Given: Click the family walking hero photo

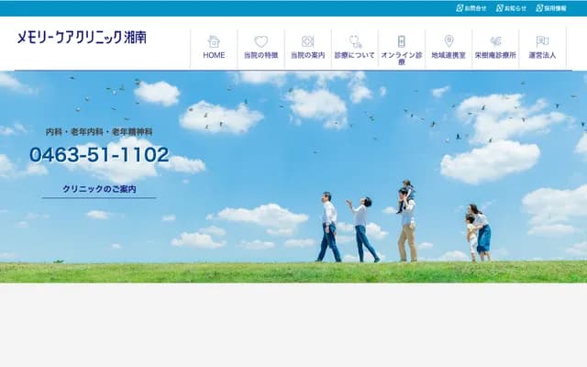Looking at the screenshot, I should (x=293, y=177).
